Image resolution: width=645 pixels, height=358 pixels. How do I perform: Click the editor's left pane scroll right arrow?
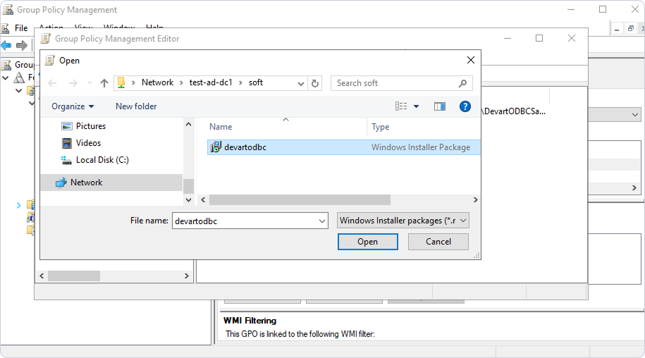186,276
